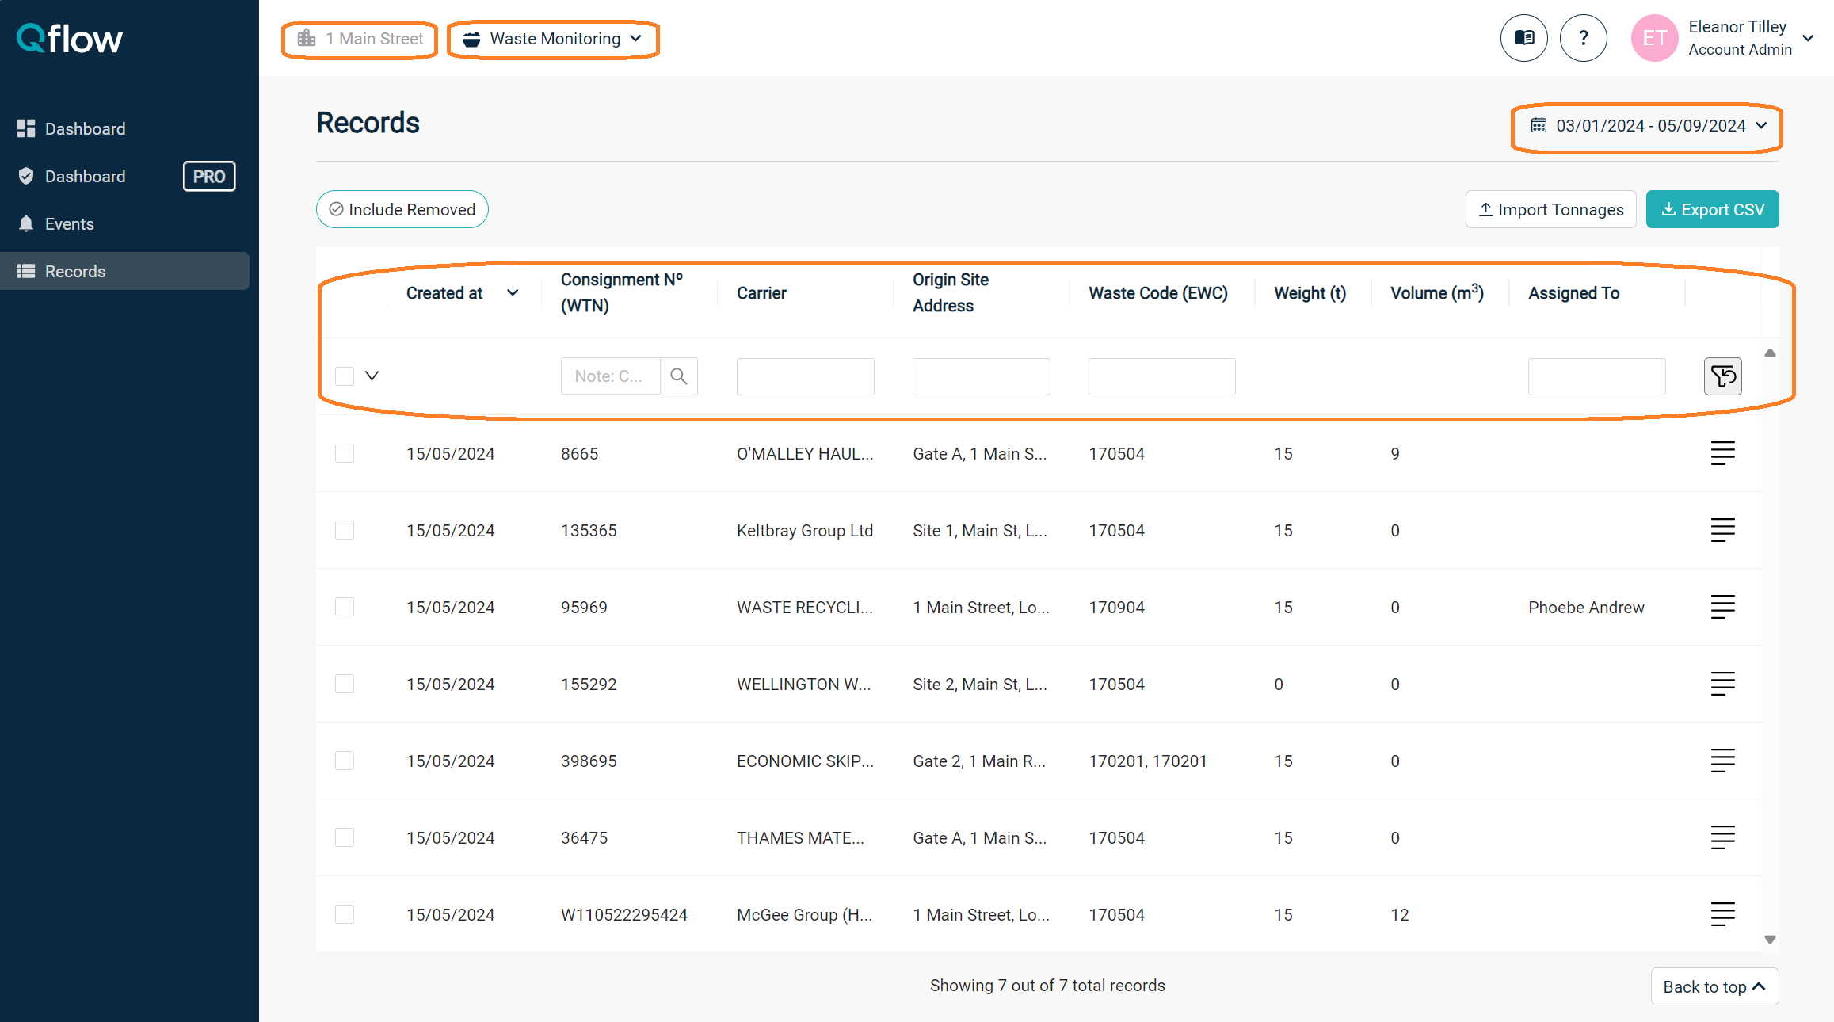Select checkbox for ECONOMIC SKIP record
The height and width of the screenshot is (1022, 1834).
point(345,761)
